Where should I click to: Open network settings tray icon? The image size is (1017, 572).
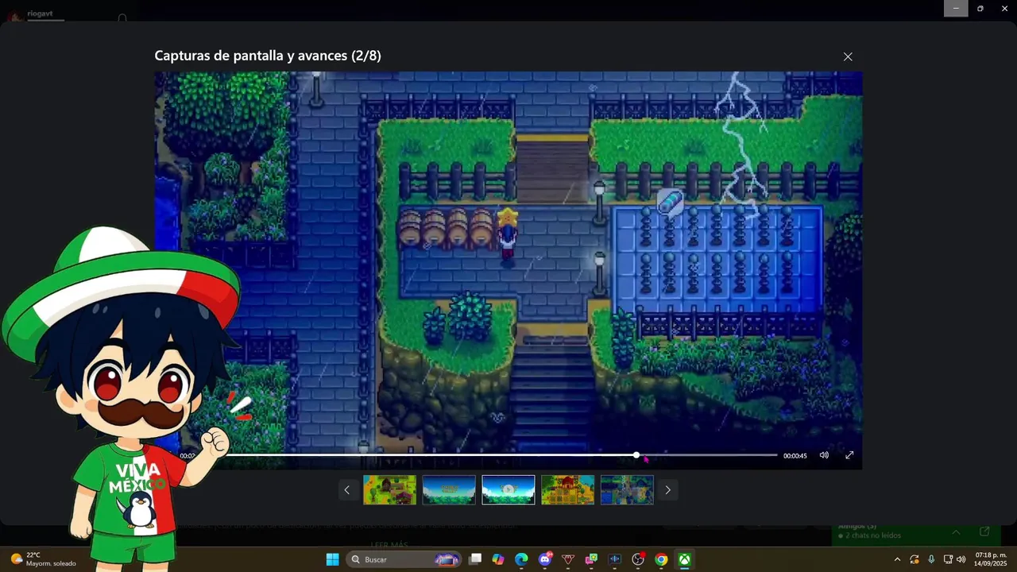point(948,559)
